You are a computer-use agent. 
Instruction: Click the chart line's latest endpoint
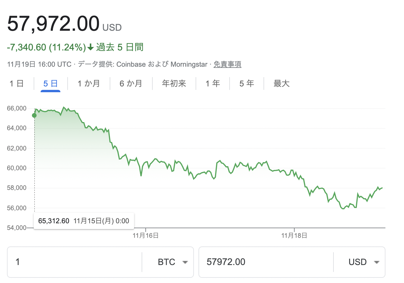point(382,188)
